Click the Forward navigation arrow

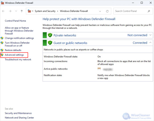(10, 11)
